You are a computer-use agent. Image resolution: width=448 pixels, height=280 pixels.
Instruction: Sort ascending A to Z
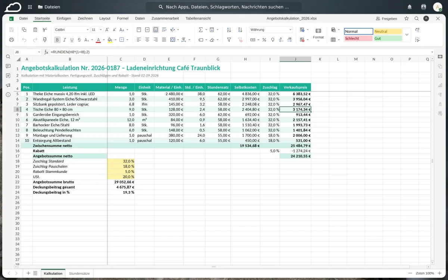click(229, 30)
